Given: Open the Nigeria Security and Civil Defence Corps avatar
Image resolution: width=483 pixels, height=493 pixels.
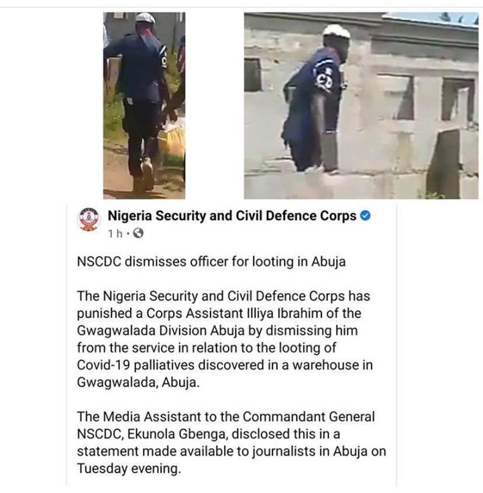Looking at the screenshot, I should pyautogui.click(x=89, y=219).
